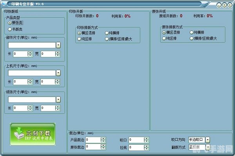Click the 部件尺寸 combo box field
This screenshot has height=156, width=235.
(x=32, y=45)
